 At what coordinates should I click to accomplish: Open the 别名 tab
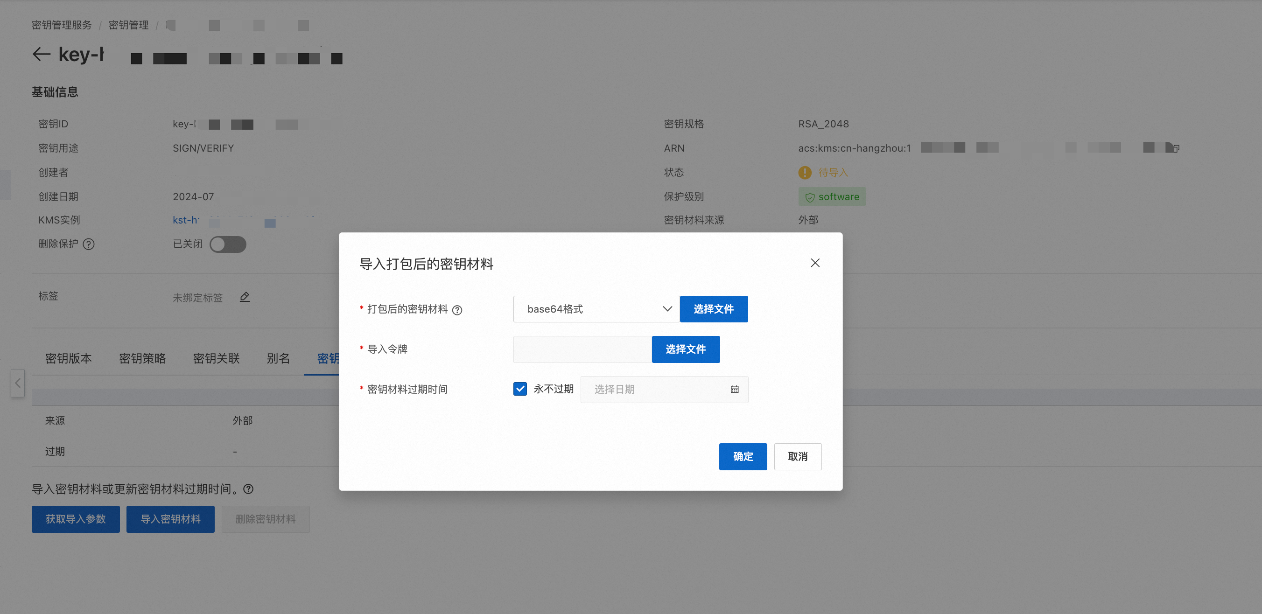coord(278,358)
